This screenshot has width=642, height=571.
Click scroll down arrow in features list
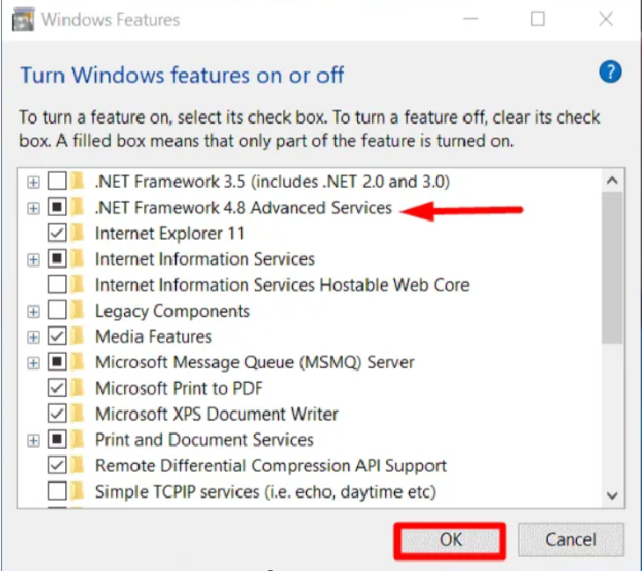(x=612, y=495)
